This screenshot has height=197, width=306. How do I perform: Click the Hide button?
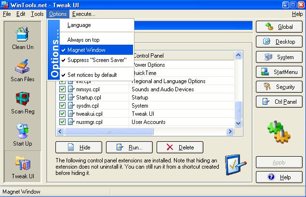pyautogui.click(x=79, y=148)
